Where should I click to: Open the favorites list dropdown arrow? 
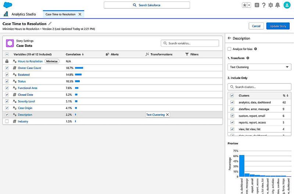point(249,5)
